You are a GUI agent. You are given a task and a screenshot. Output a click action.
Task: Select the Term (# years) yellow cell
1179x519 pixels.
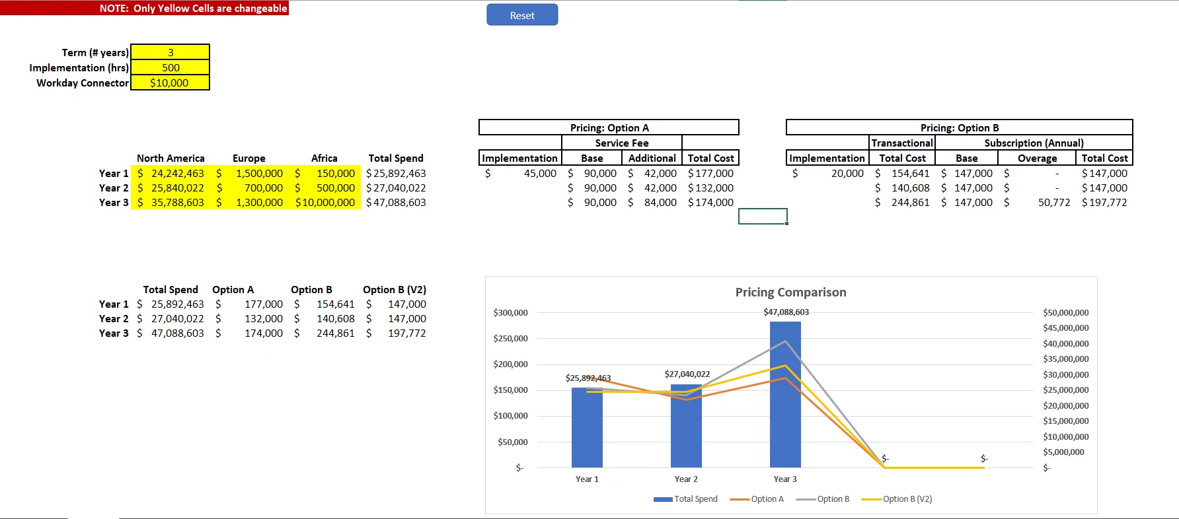click(x=171, y=52)
